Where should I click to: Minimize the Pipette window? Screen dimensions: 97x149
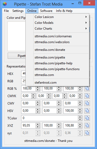coord(73,4)
